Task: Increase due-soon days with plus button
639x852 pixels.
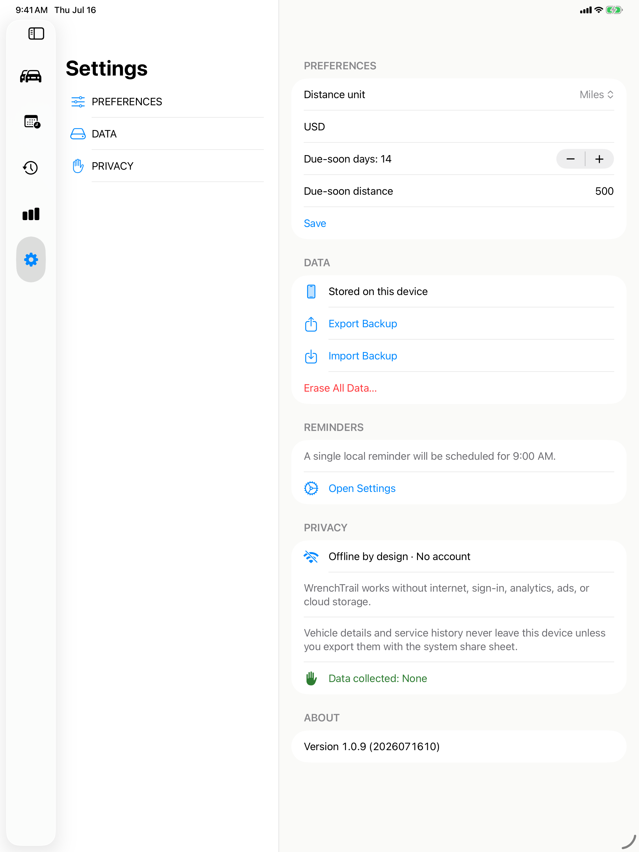Action: pyautogui.click(x=599, y=159)
